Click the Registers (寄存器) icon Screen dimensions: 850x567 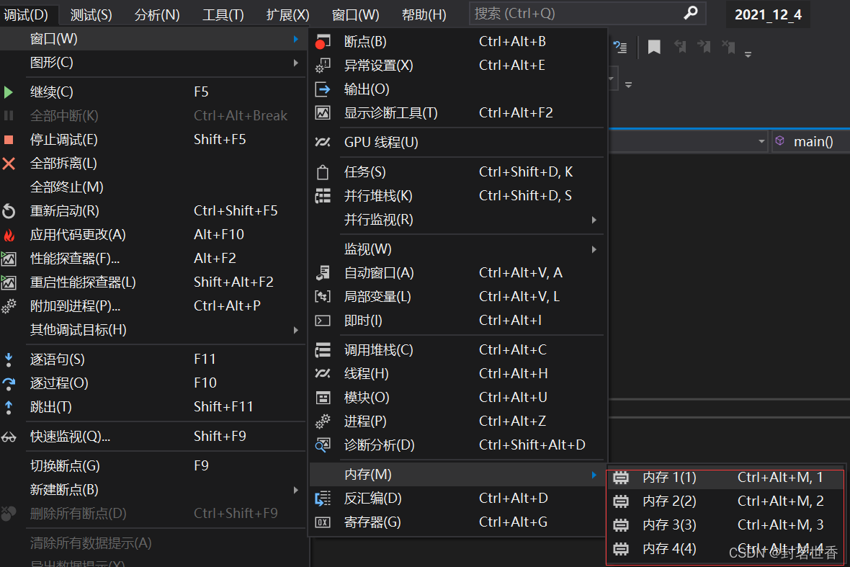point(322,522)
